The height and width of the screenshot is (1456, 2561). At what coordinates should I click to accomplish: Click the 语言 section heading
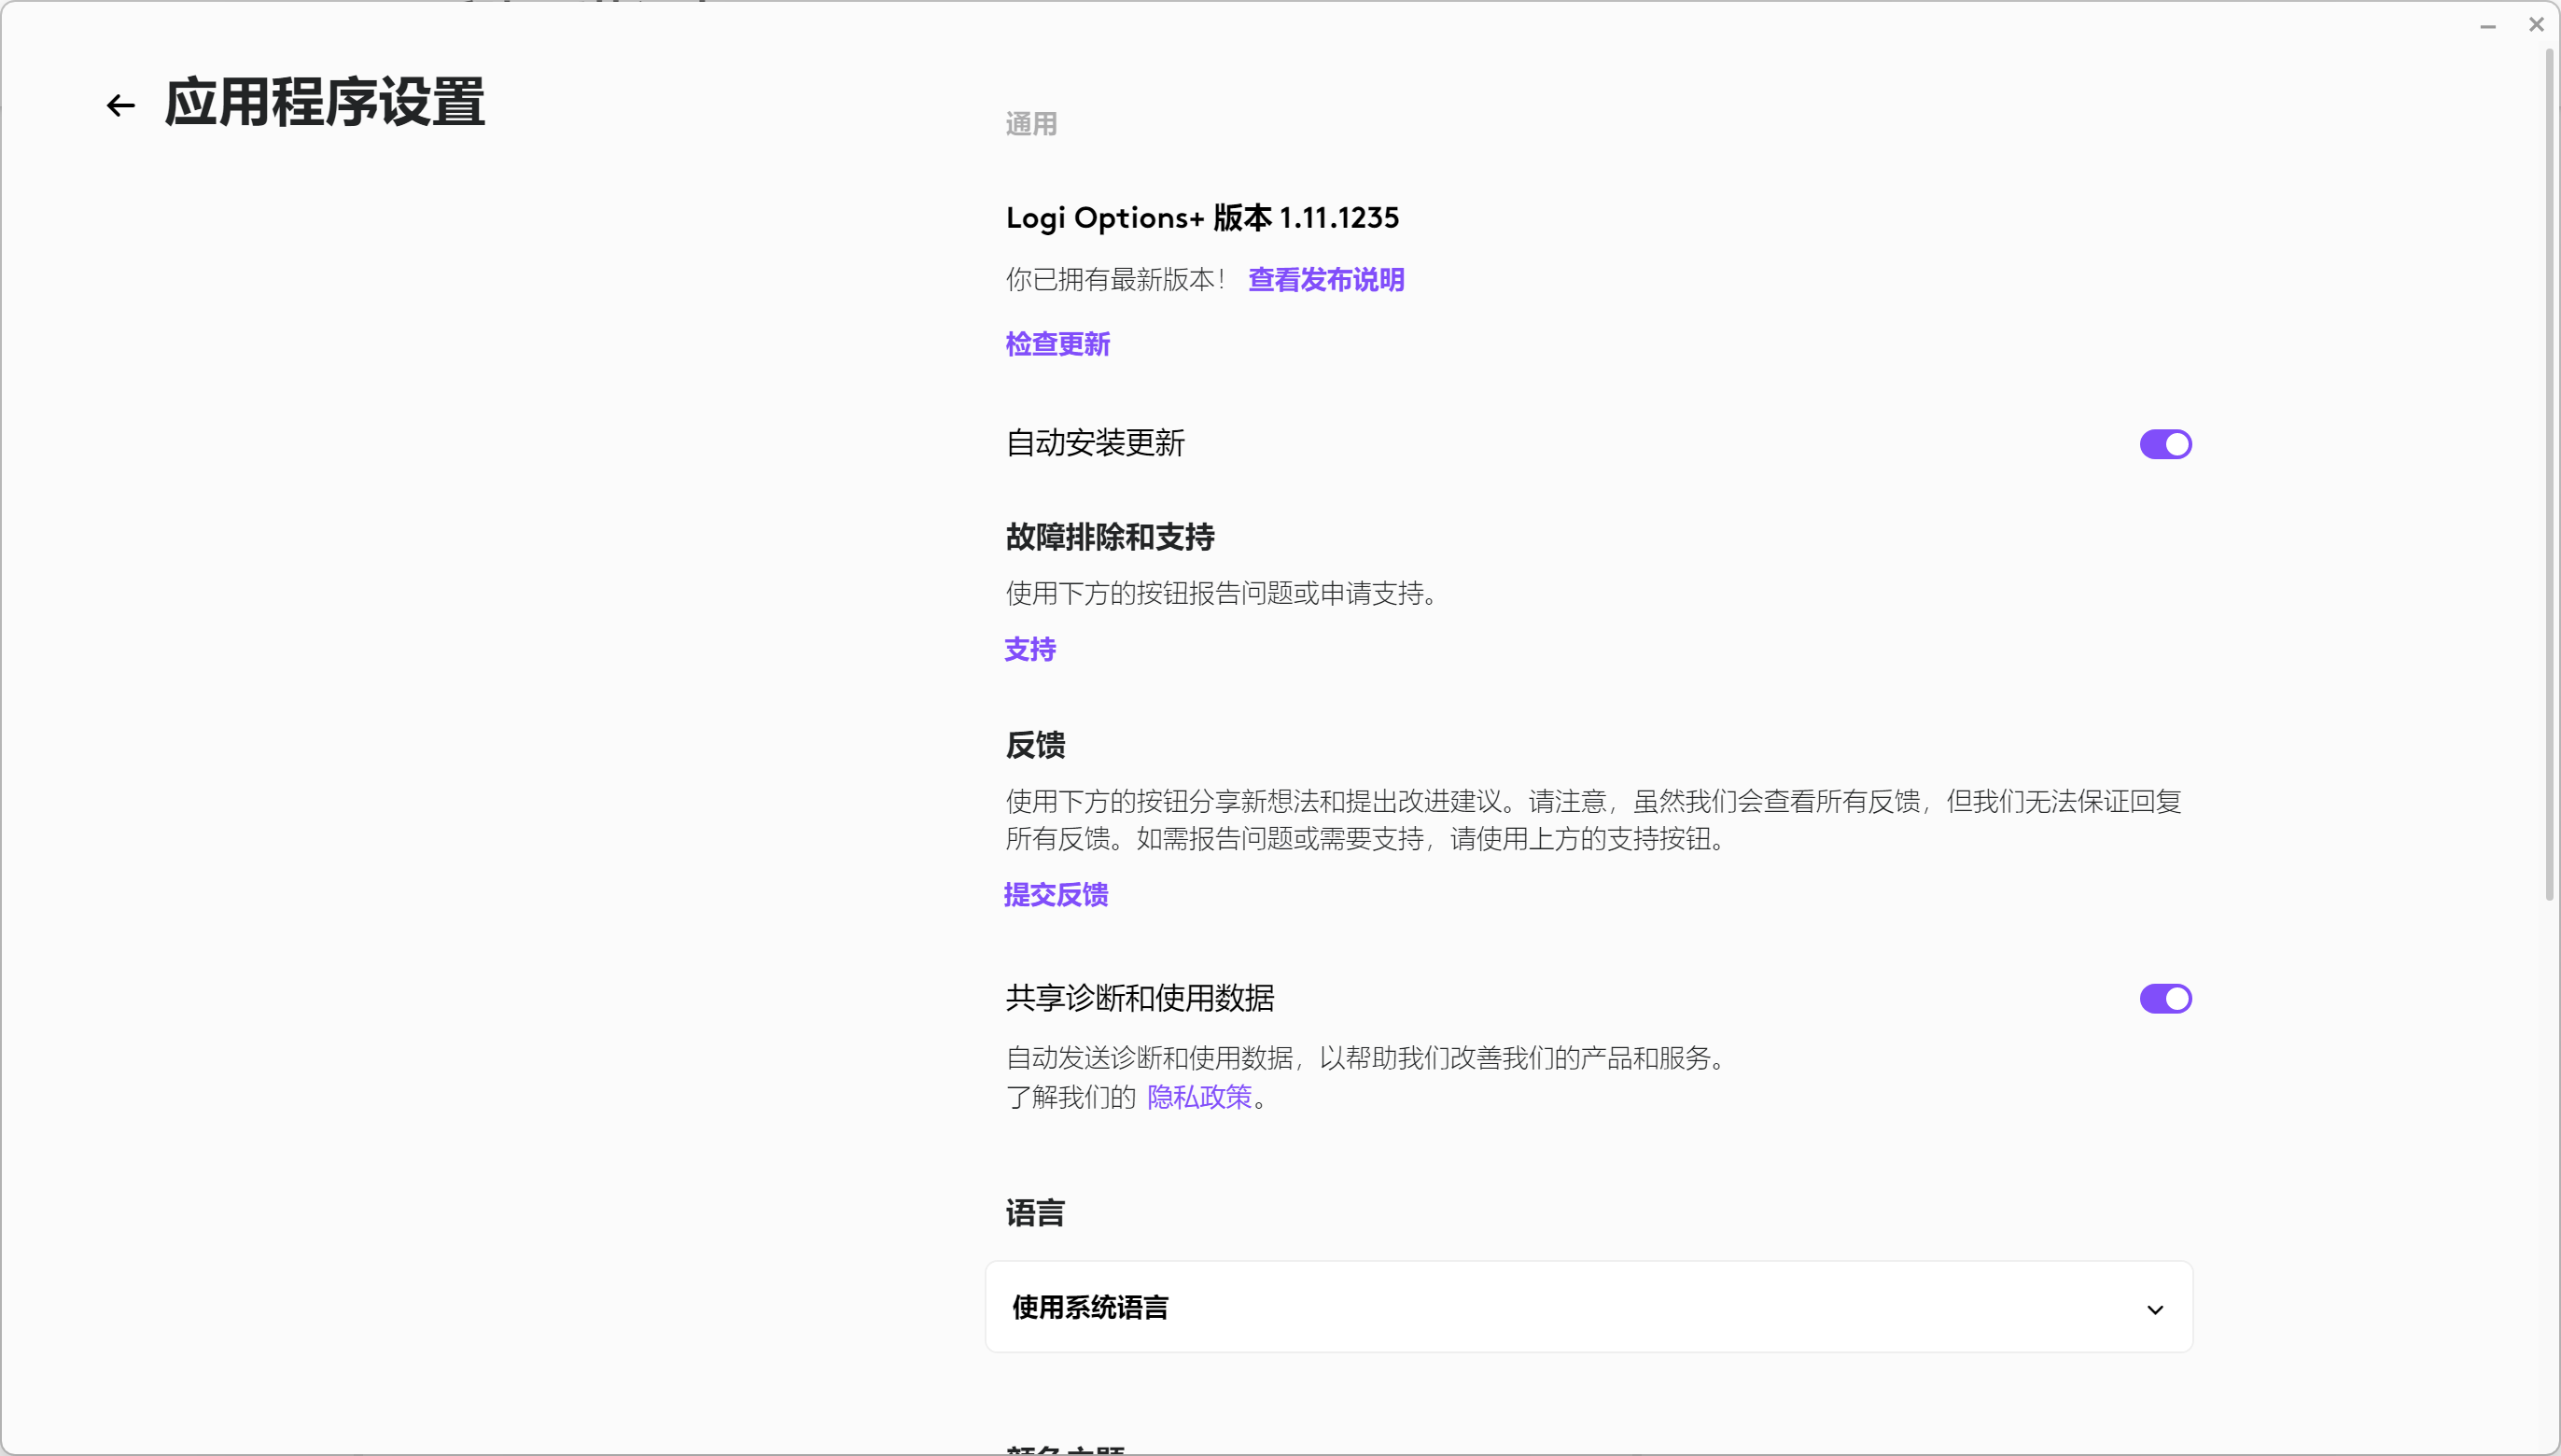point(1035,1213)
